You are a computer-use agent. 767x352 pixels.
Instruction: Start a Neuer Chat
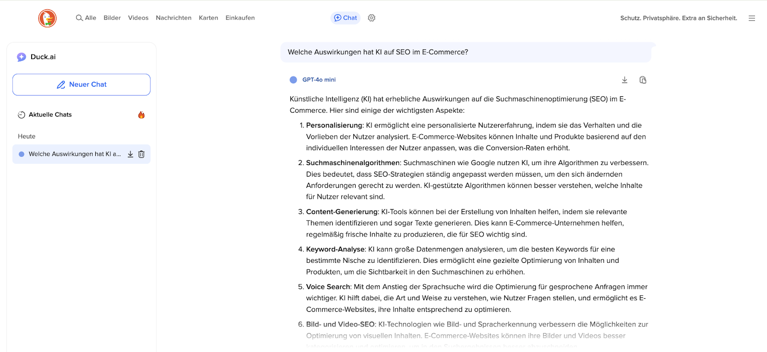click(x=81, y=84)
